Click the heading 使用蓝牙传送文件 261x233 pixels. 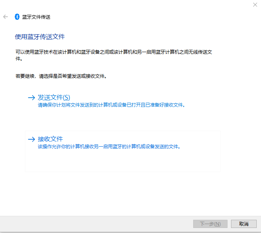pyautogui.click(x=40, y=37)
